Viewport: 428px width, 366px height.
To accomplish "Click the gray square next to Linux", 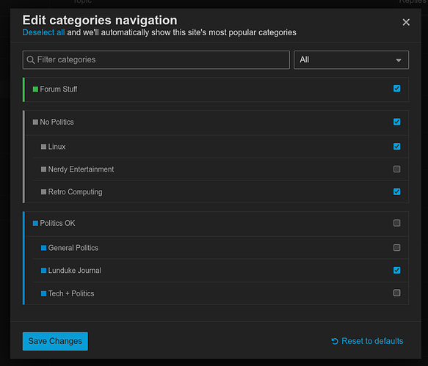I will 43,147.
